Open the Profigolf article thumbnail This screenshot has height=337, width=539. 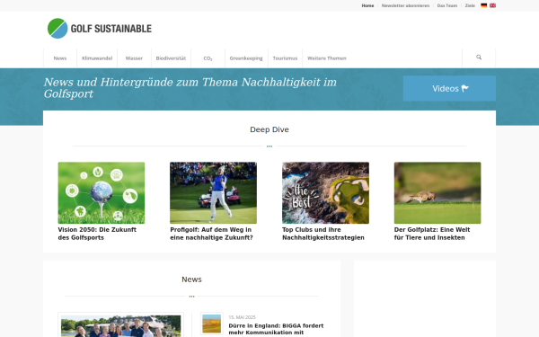point(213,193)
